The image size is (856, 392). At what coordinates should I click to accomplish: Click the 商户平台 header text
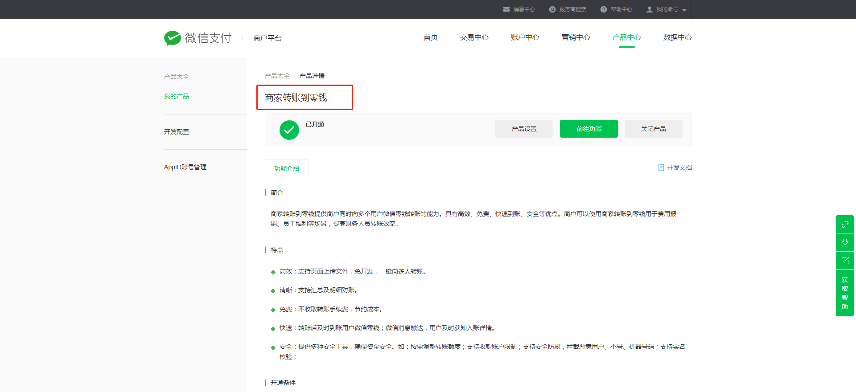click(267, 38)
